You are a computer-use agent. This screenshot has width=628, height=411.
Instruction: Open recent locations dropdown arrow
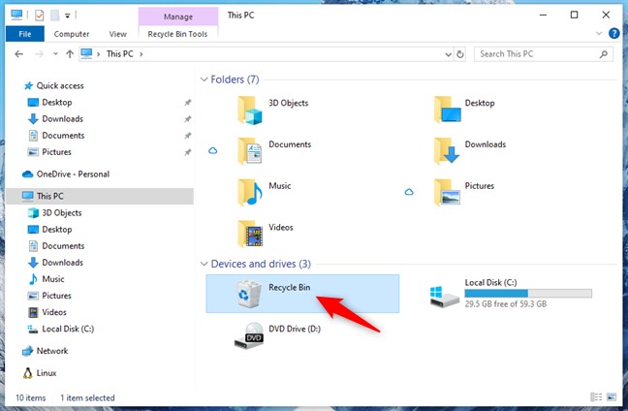[x=55, y=54]
